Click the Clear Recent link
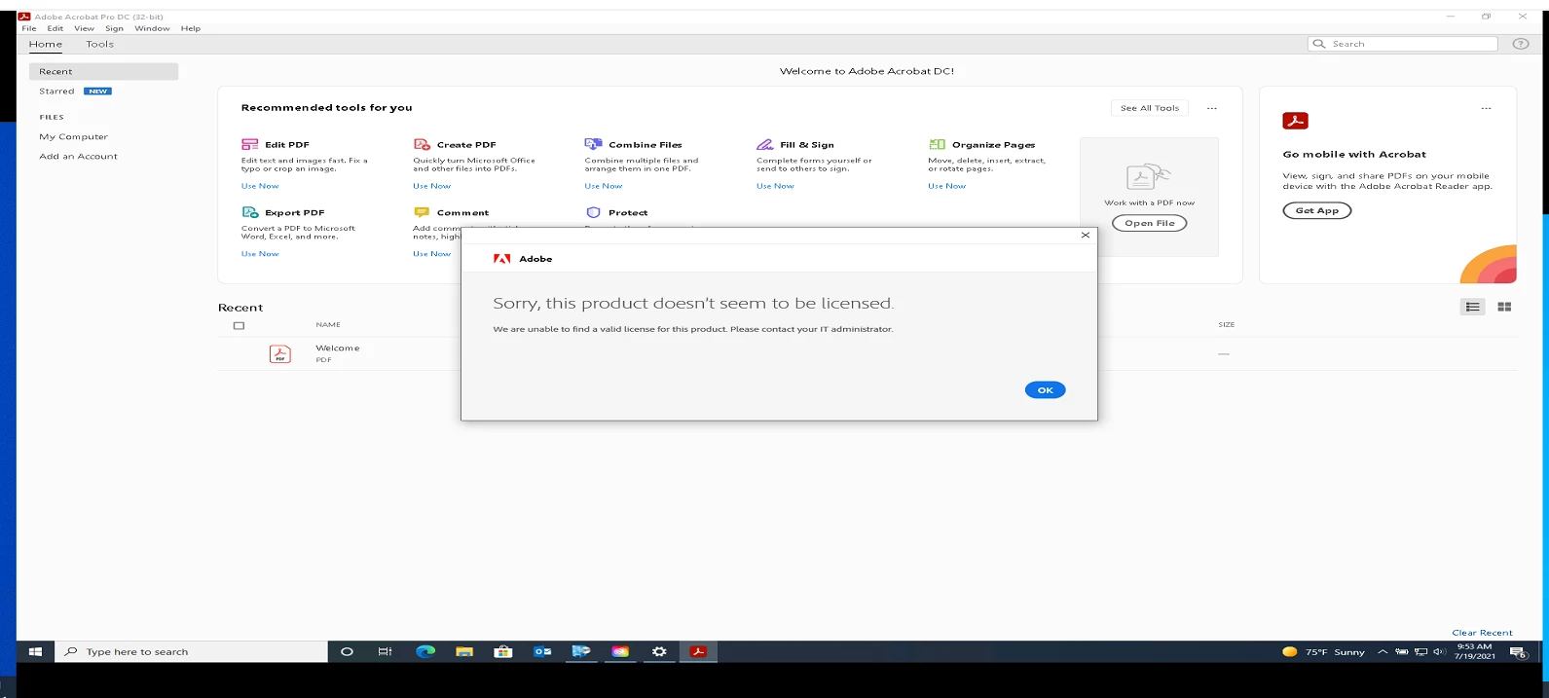The width and height of the screenshot is (1549, 698). click(x=1482, y=633)
